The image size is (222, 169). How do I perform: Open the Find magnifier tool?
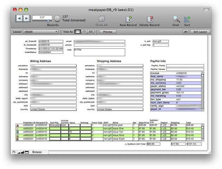(x=176, y=19)
